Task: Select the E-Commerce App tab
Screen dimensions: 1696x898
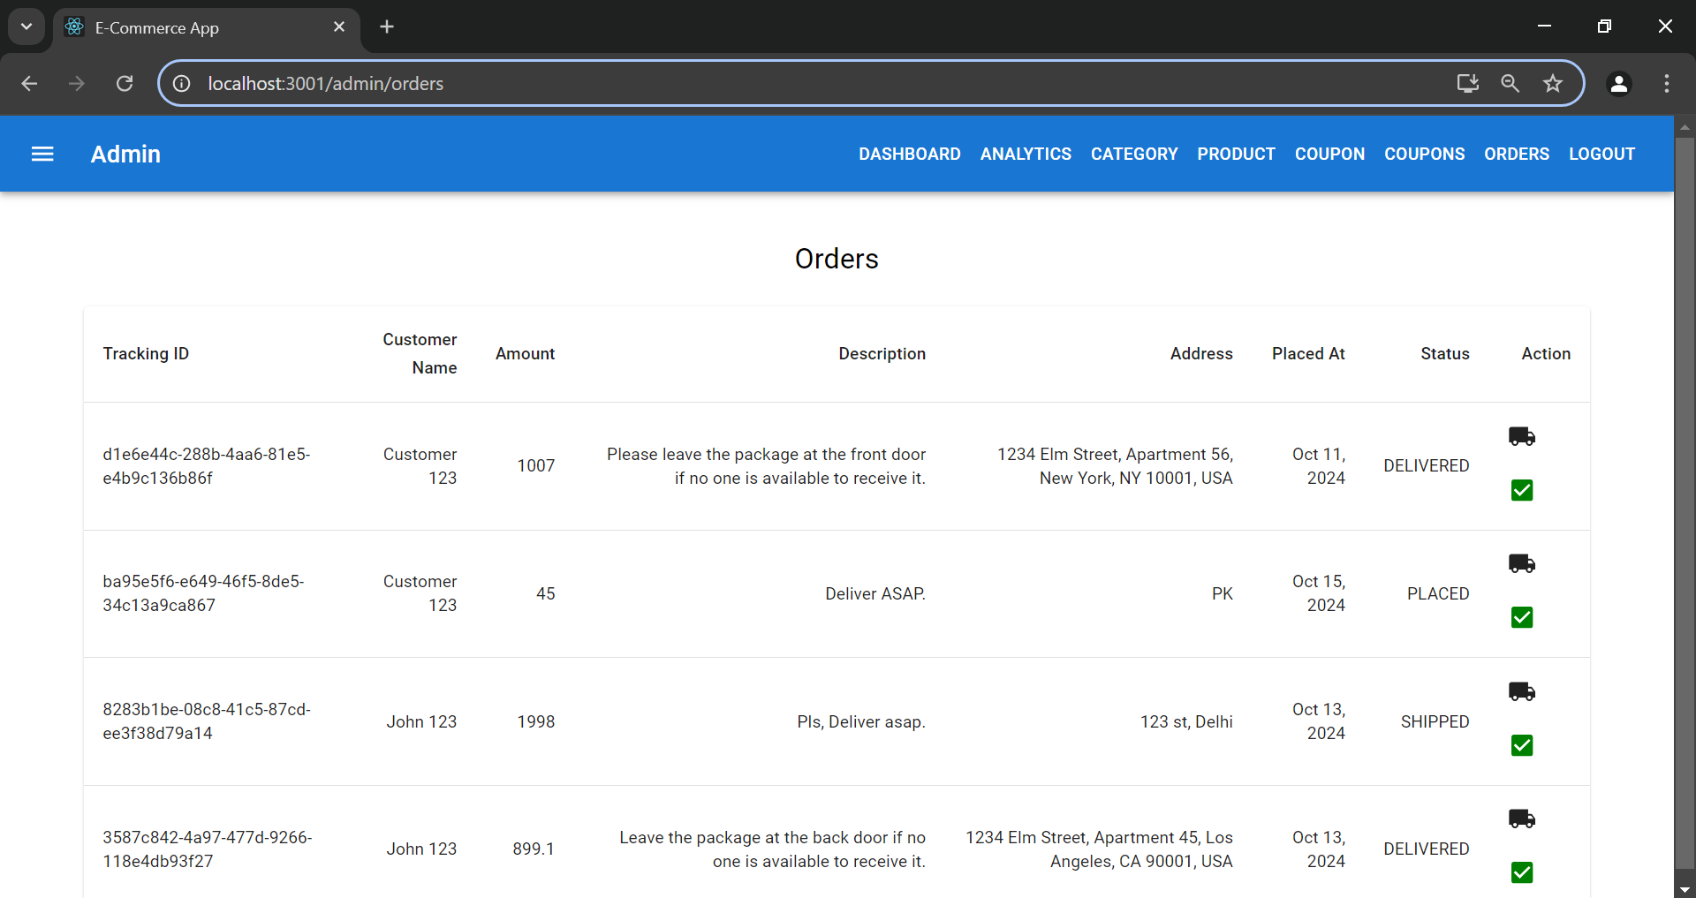Action: (x=207, y=27)
